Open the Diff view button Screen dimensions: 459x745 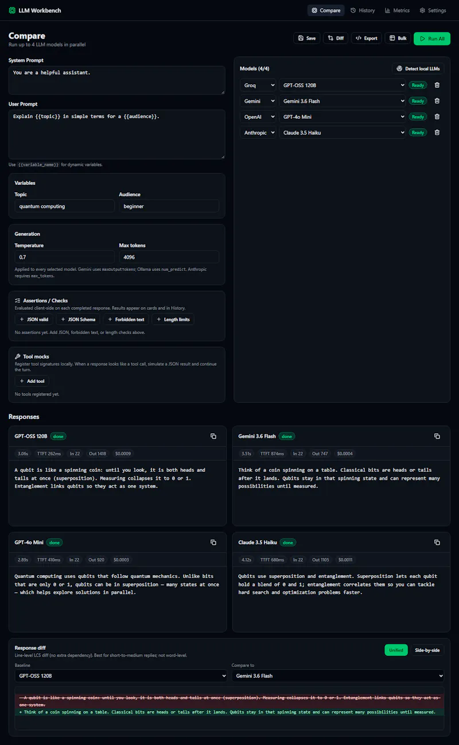tap(336, 38)
